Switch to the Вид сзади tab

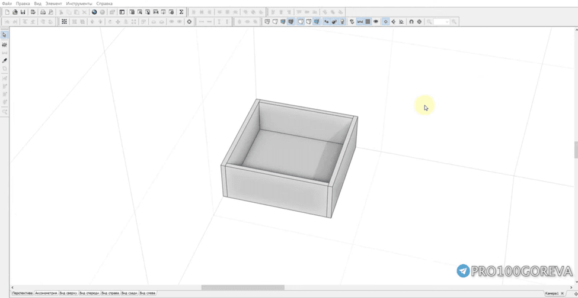coord(129,293)
